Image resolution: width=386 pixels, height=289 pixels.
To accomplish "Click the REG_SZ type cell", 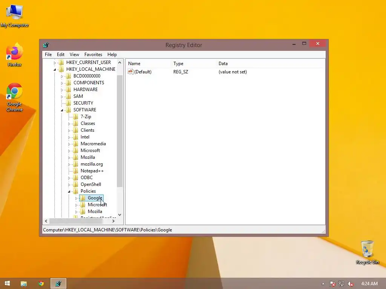I will [181, 72].
